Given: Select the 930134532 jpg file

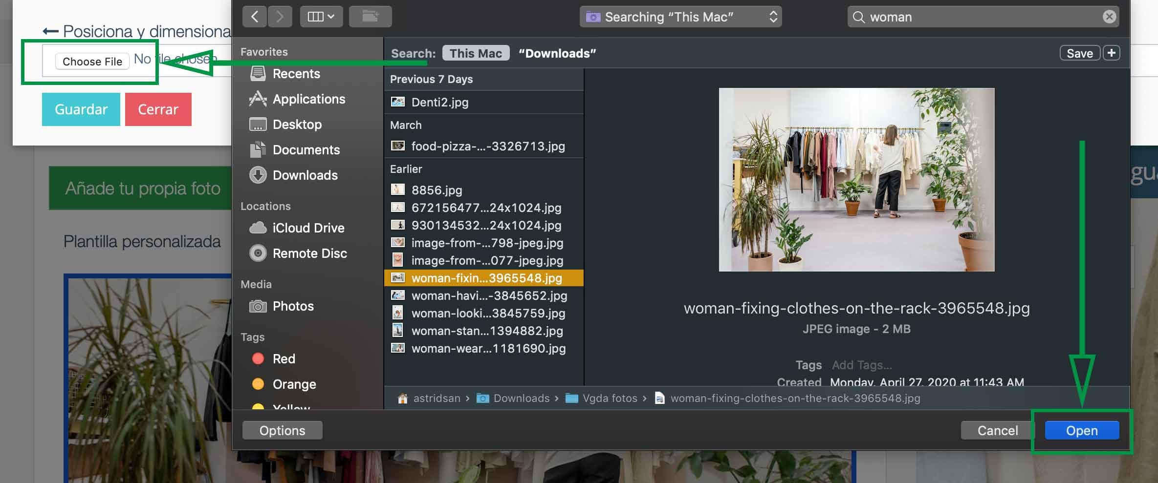Looking at the screenshot, I should pos(484,225).
